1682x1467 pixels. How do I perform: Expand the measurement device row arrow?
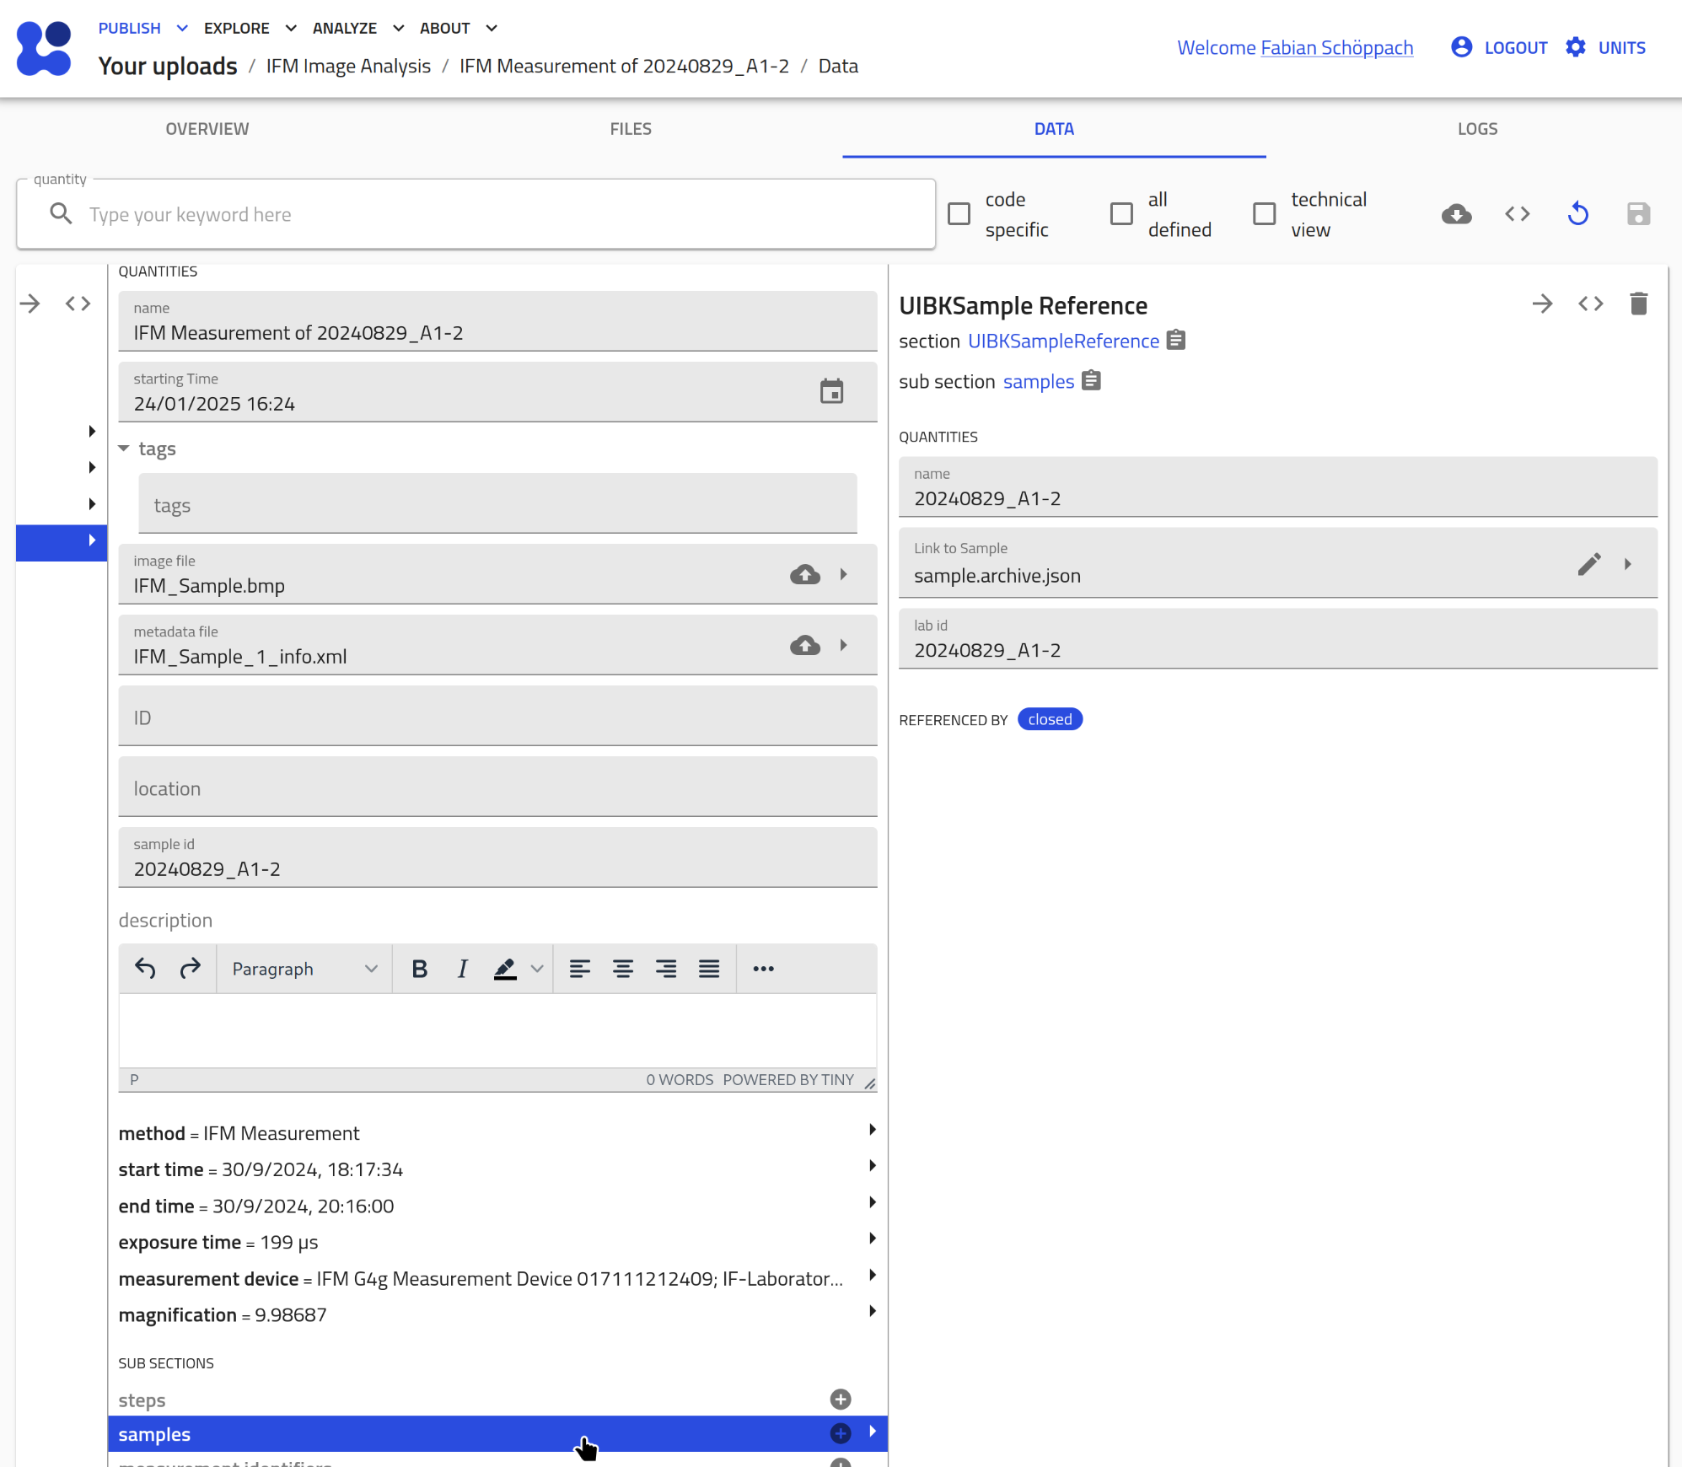point(872,1275)
